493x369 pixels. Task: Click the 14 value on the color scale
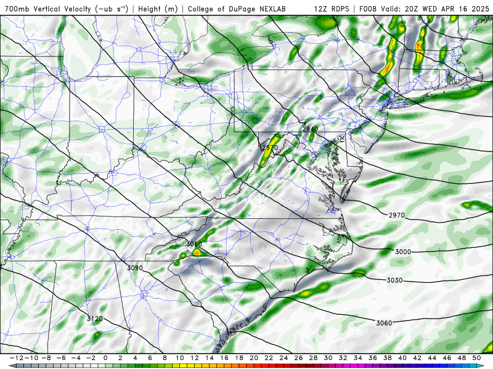[210, 358]
